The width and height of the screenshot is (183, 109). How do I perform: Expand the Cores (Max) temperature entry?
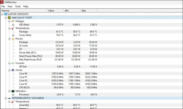[13, 35]
